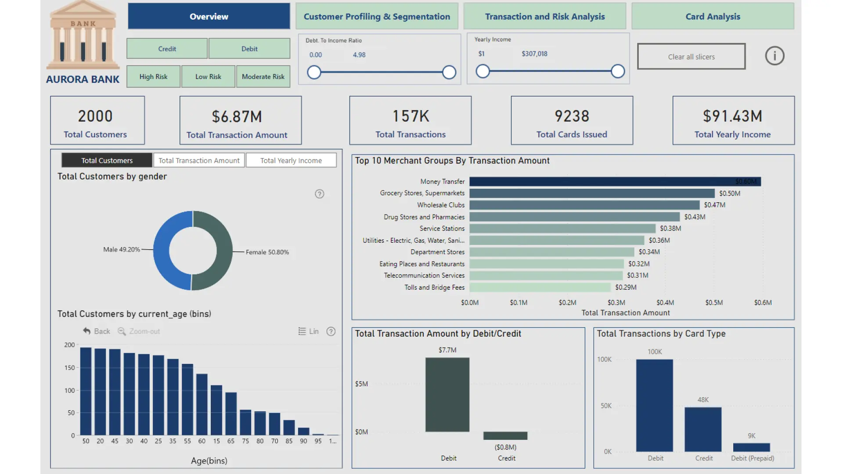
Task: Click the Utilities - Electric, Gas, Water bar
Action: (557, 241)
